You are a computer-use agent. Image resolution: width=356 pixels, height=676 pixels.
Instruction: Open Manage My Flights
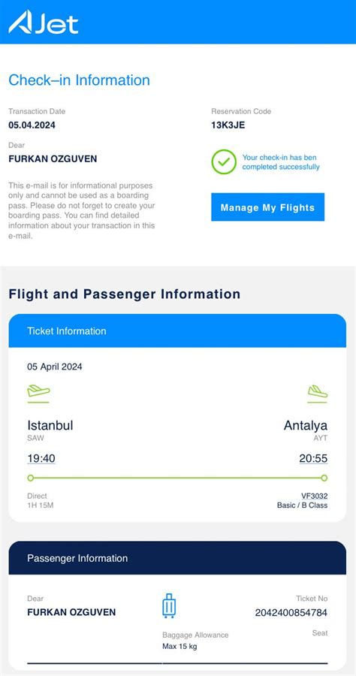coord(267,207)
